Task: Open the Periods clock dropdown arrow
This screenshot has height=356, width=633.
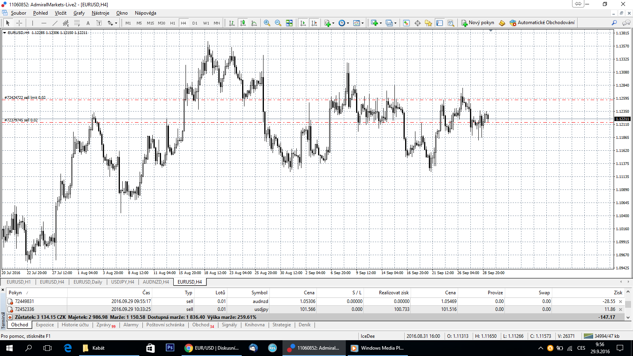Action: tap(348, 23)
